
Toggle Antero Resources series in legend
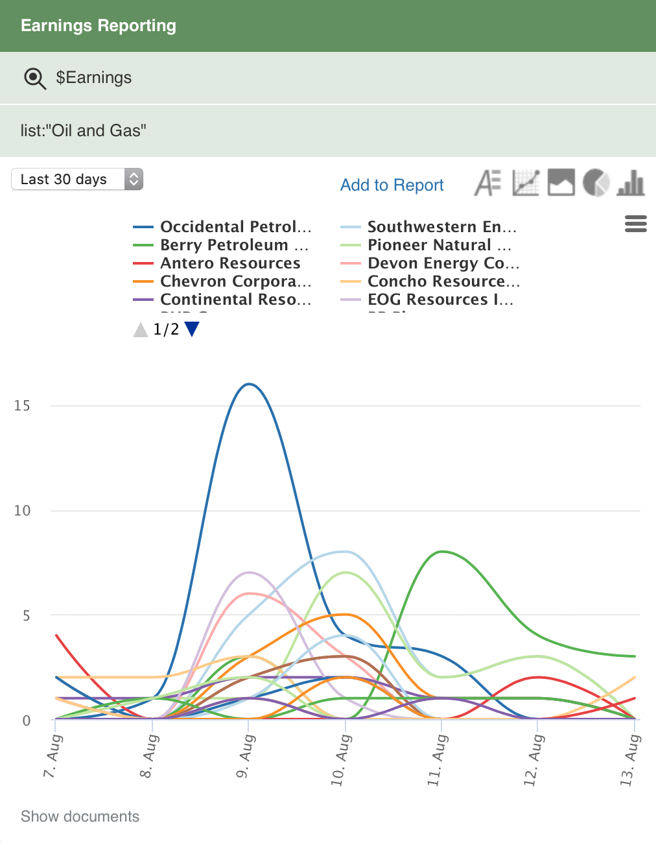click(217, 263)
